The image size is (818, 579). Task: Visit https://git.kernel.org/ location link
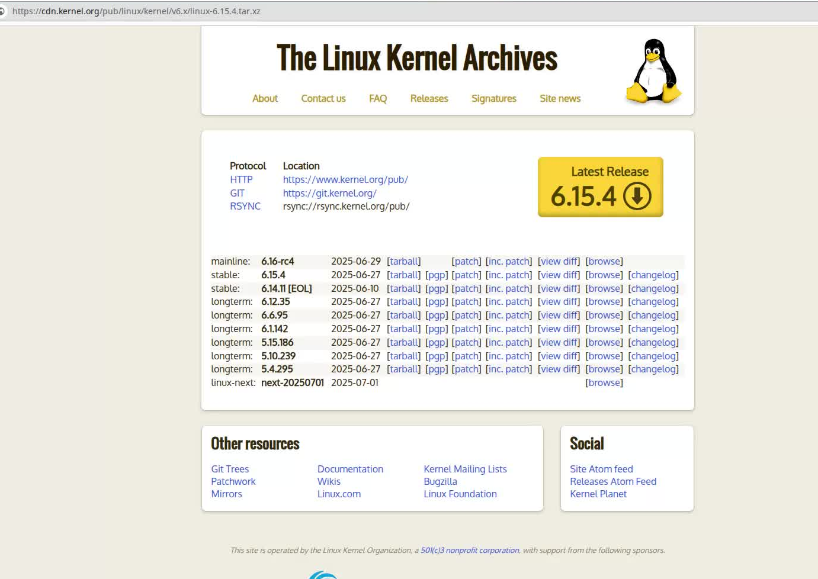tap(329, 193)
